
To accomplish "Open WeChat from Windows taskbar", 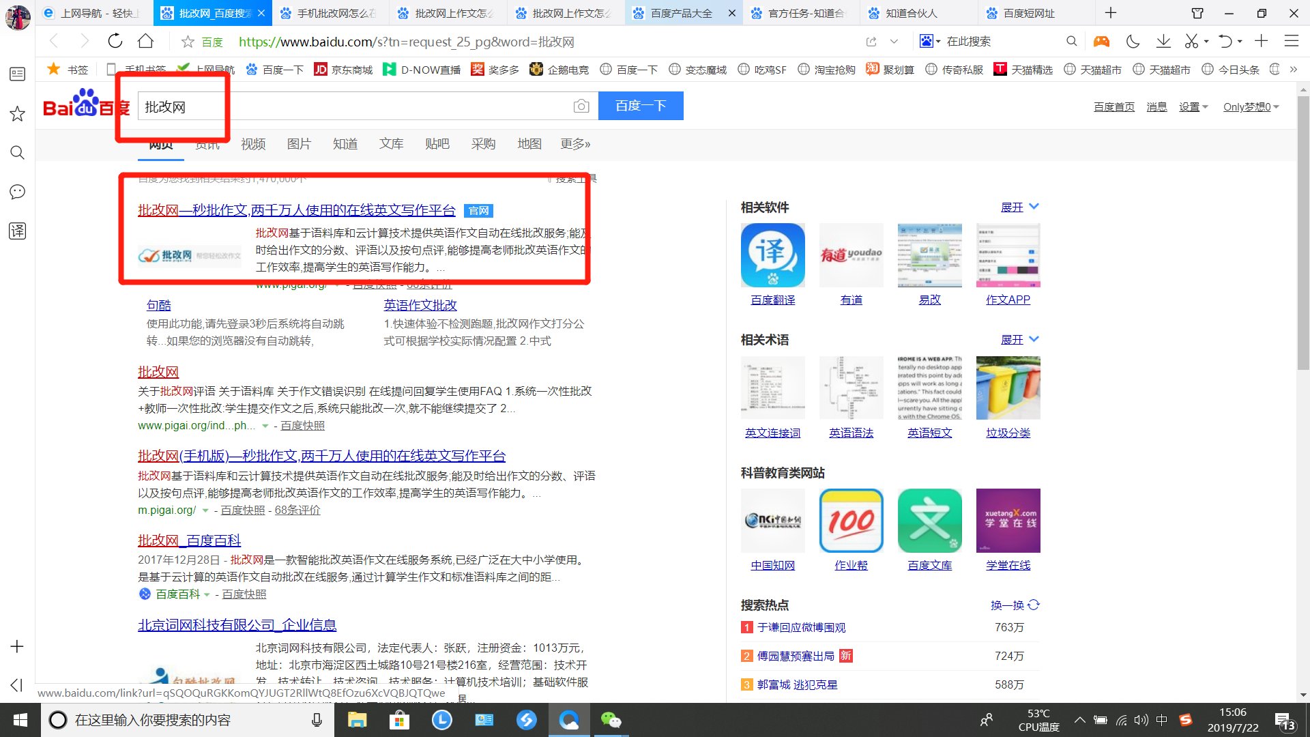I will coord(611,720).
